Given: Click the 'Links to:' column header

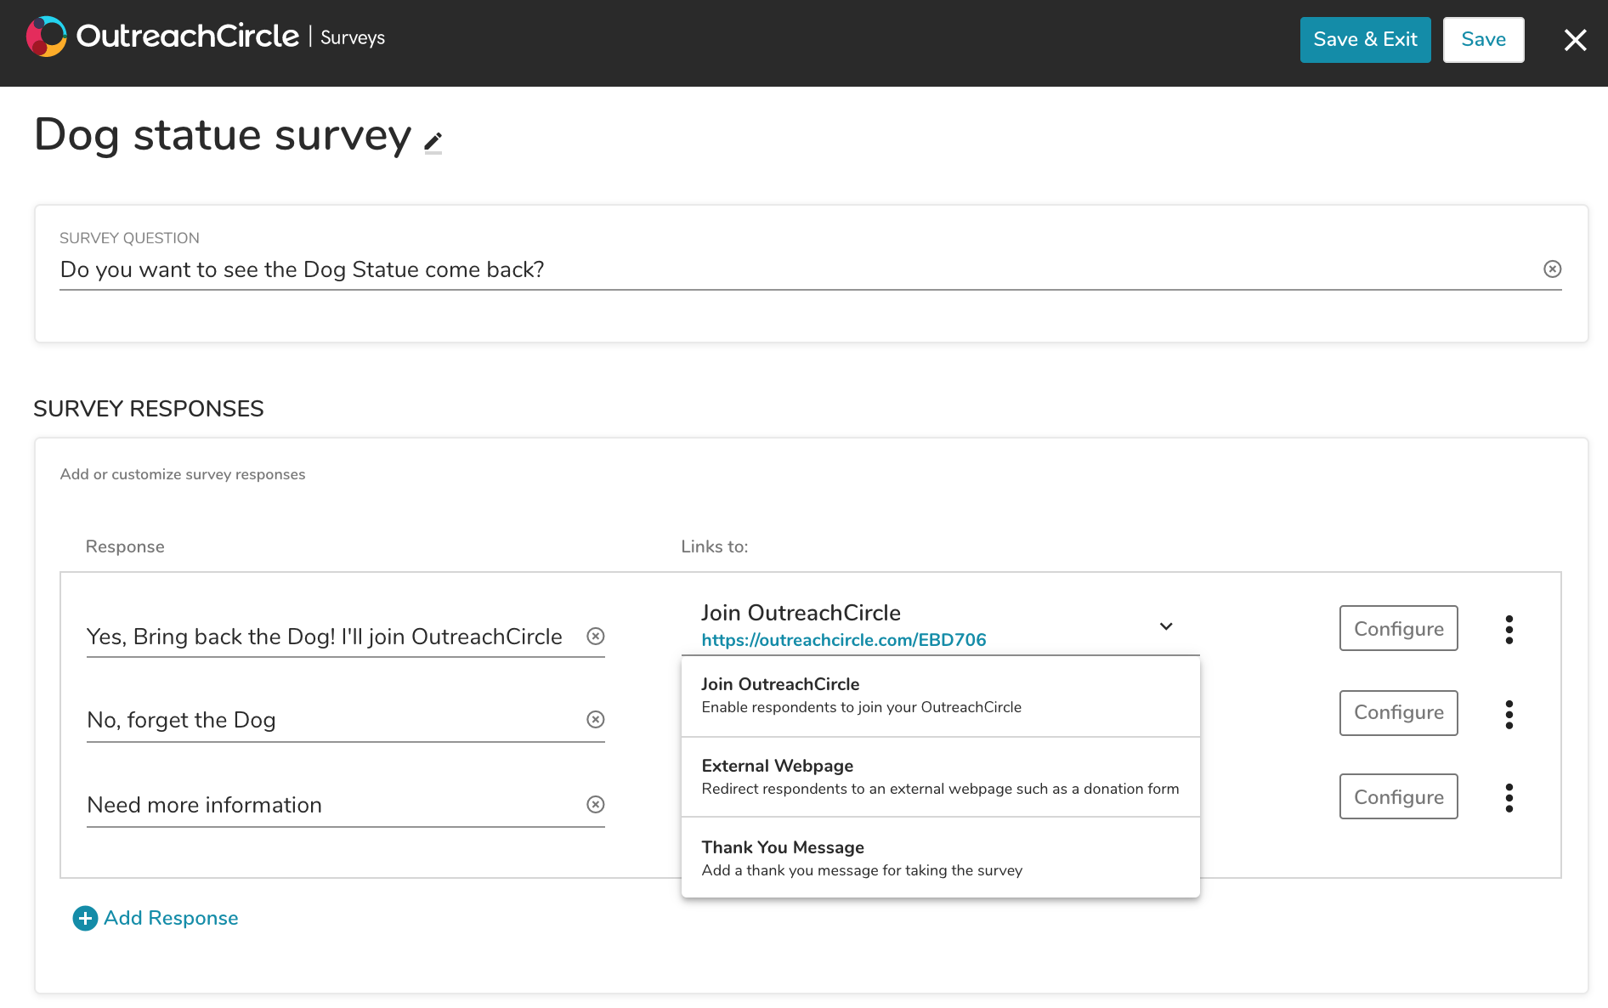Looking at the screenshot, I should pyautogui.click(x=715, y=546).
